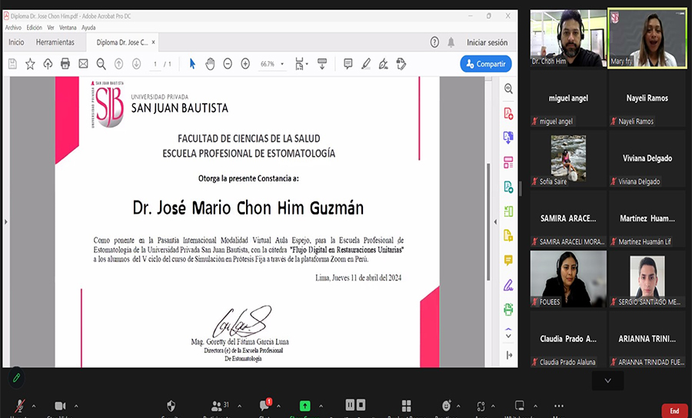The width and height of the screenshot is (692, 418).
Task: Open Zoom Chat with unread badge
Action: (266, 405)
